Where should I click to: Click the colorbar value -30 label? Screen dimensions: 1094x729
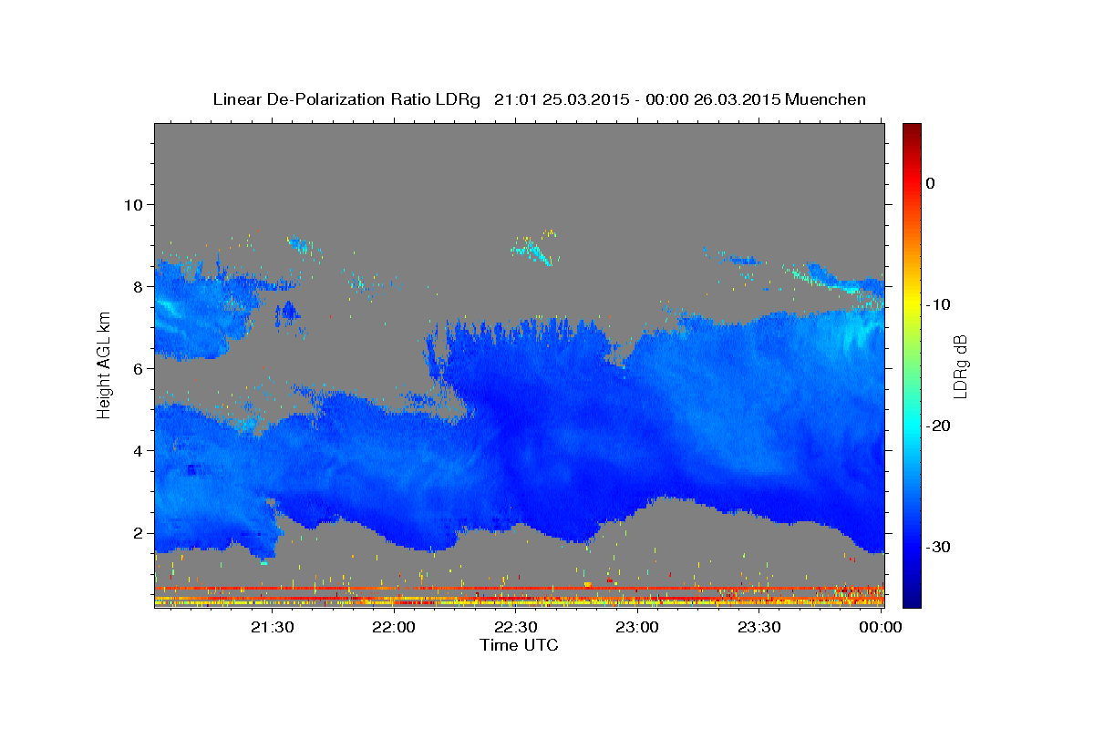point(938,547)
